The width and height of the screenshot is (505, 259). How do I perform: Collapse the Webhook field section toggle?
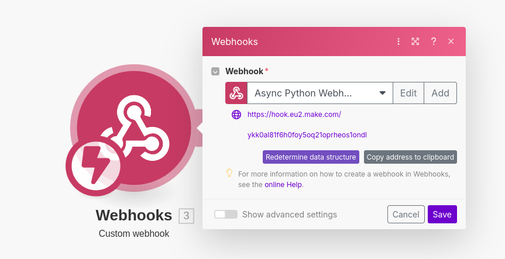click(215, 71)
